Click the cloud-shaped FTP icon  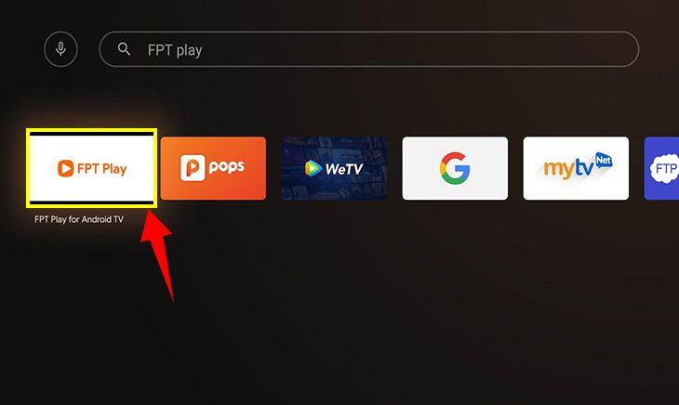click(664, 168)
